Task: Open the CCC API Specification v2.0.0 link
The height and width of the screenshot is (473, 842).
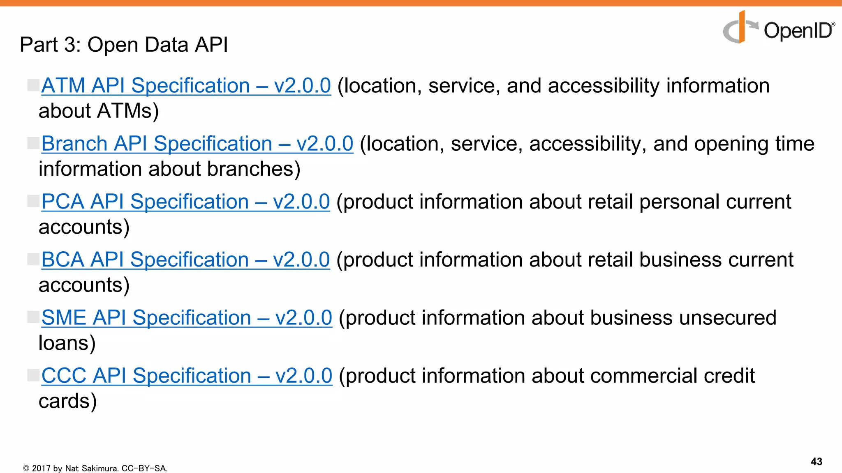Action: (x=187, y=376)
